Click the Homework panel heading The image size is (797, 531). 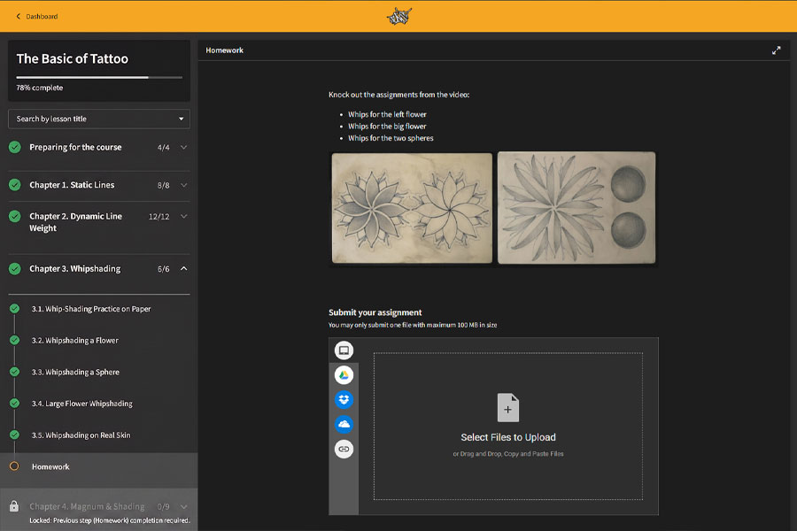click(x=224, y=50)
